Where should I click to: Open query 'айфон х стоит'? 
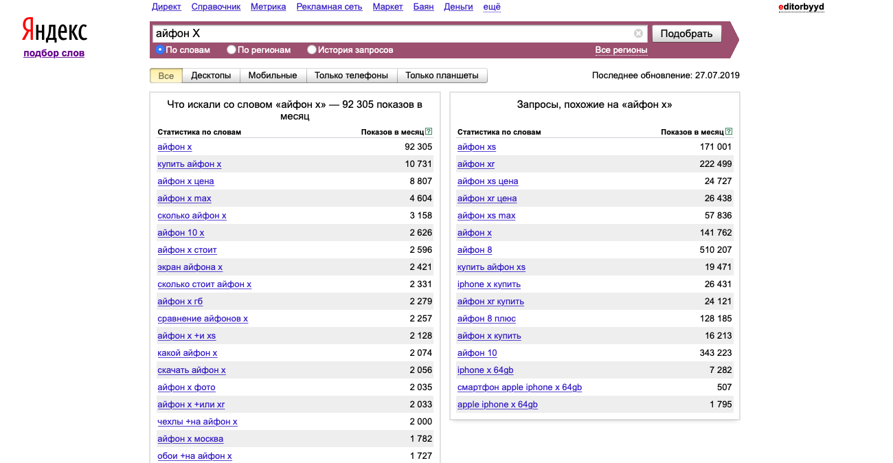tap(187, 250)
